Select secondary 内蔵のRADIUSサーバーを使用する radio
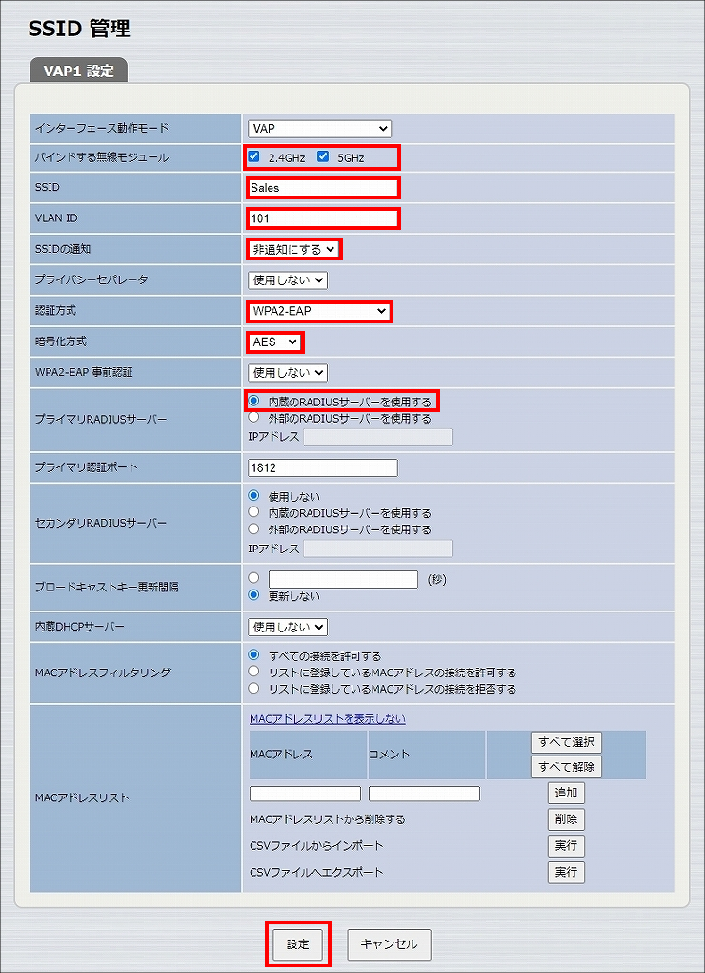Viewport: 705px width, 973px height. tap(253, 512)
